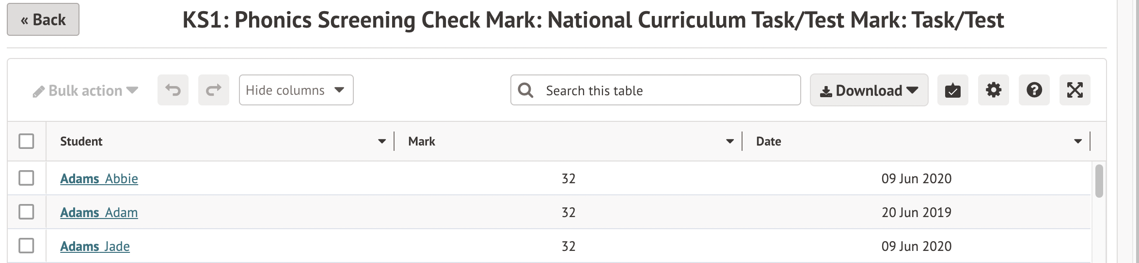Open the Mark column dropdown arrow
The image size is (1139, 263).
tap(730, 142)
